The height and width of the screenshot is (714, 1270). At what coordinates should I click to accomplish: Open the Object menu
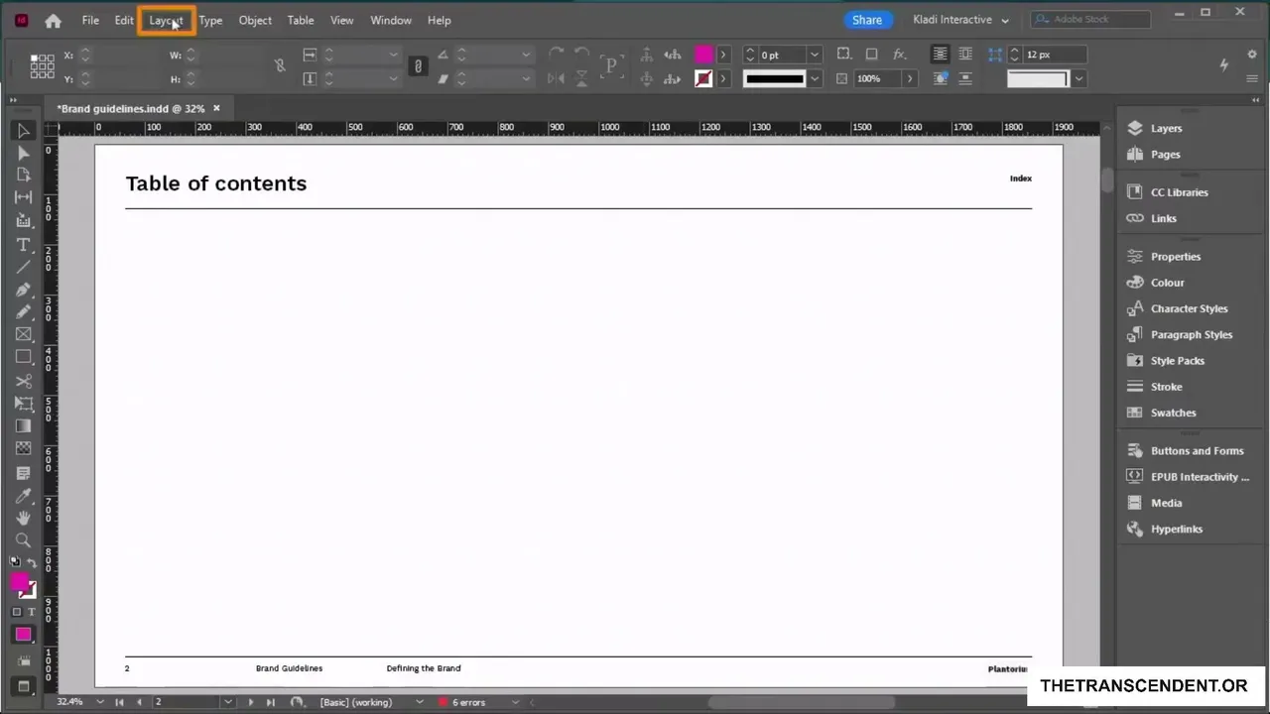tap(255, 20)
